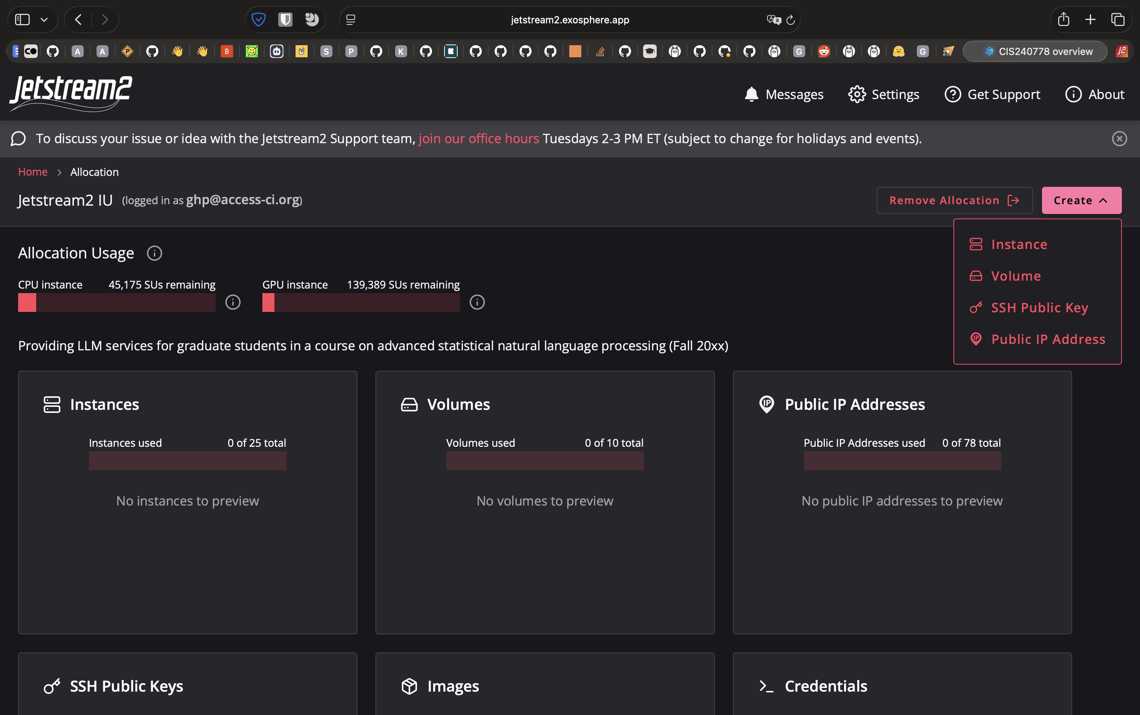Open the graduation cap bookmark favicon
This screenshot has width=1140, height=715.
pos(650,51)
